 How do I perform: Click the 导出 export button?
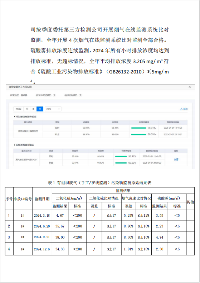click(184, 109)
